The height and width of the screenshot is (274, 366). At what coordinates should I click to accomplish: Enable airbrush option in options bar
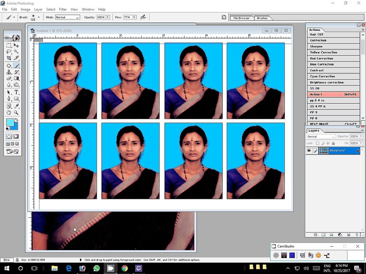click(x=143, y=17)
